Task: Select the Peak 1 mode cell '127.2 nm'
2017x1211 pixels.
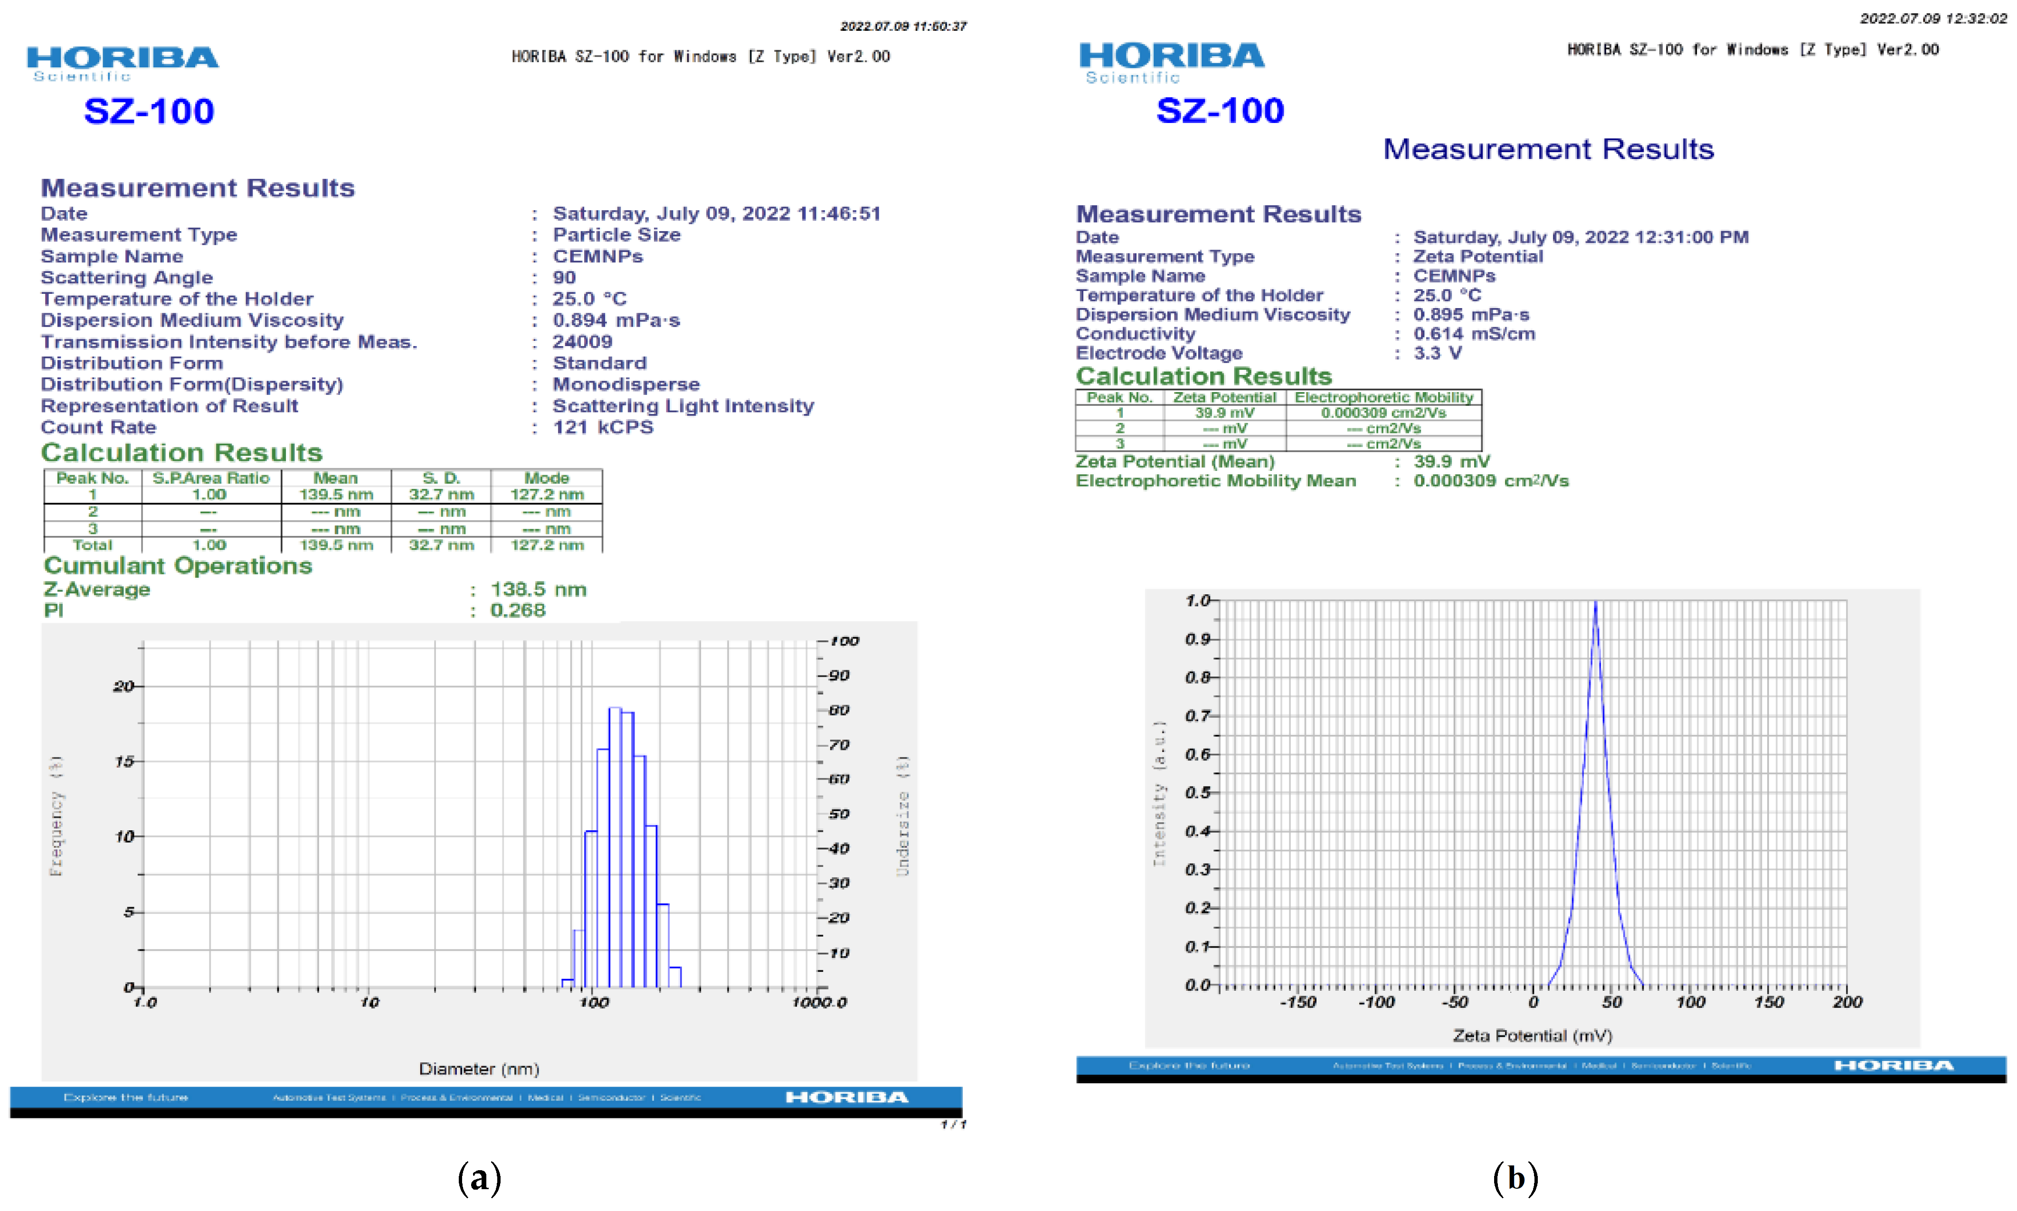Action: 547,495
